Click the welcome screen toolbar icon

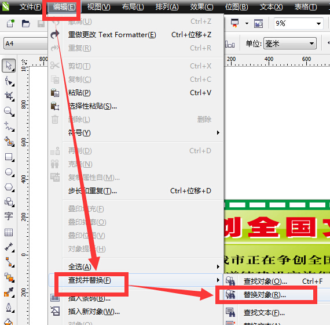tap(258, 23)
